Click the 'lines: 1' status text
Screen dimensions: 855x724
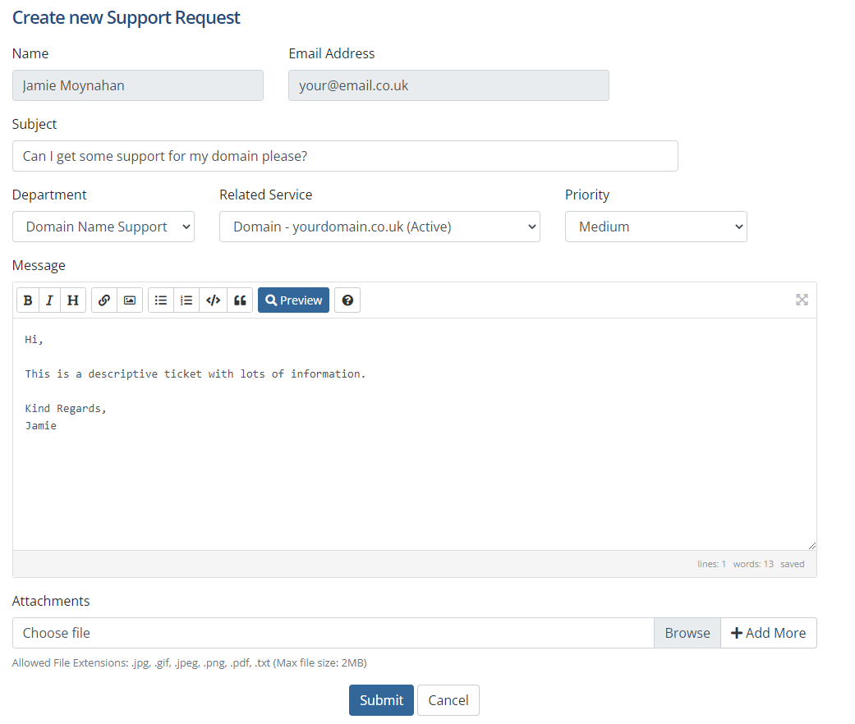711,564
